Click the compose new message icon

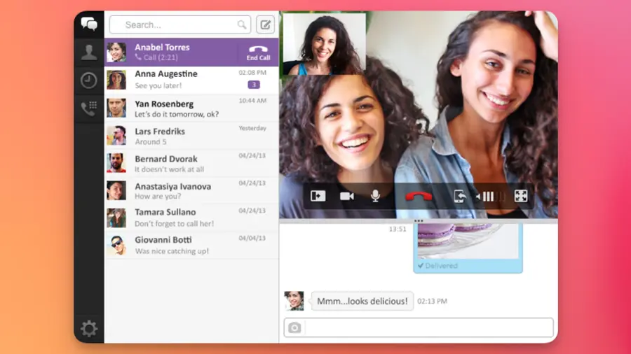[266, 25]
